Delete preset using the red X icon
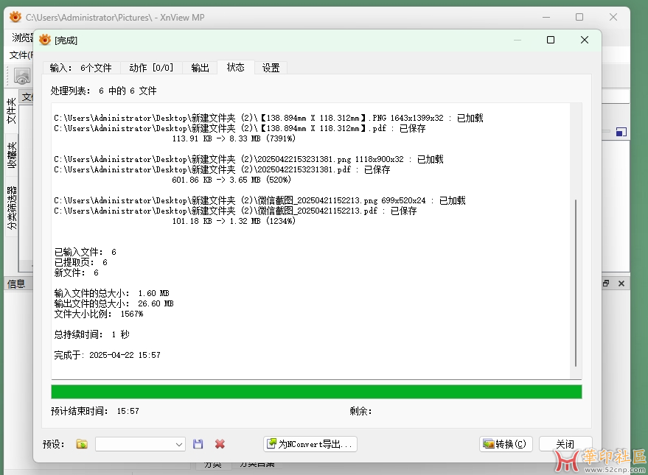Screen dimensions: 648x475 click(x=220, y=444)
